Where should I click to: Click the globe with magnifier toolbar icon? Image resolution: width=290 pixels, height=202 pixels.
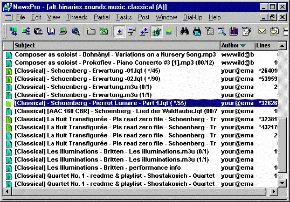point(75,31)
